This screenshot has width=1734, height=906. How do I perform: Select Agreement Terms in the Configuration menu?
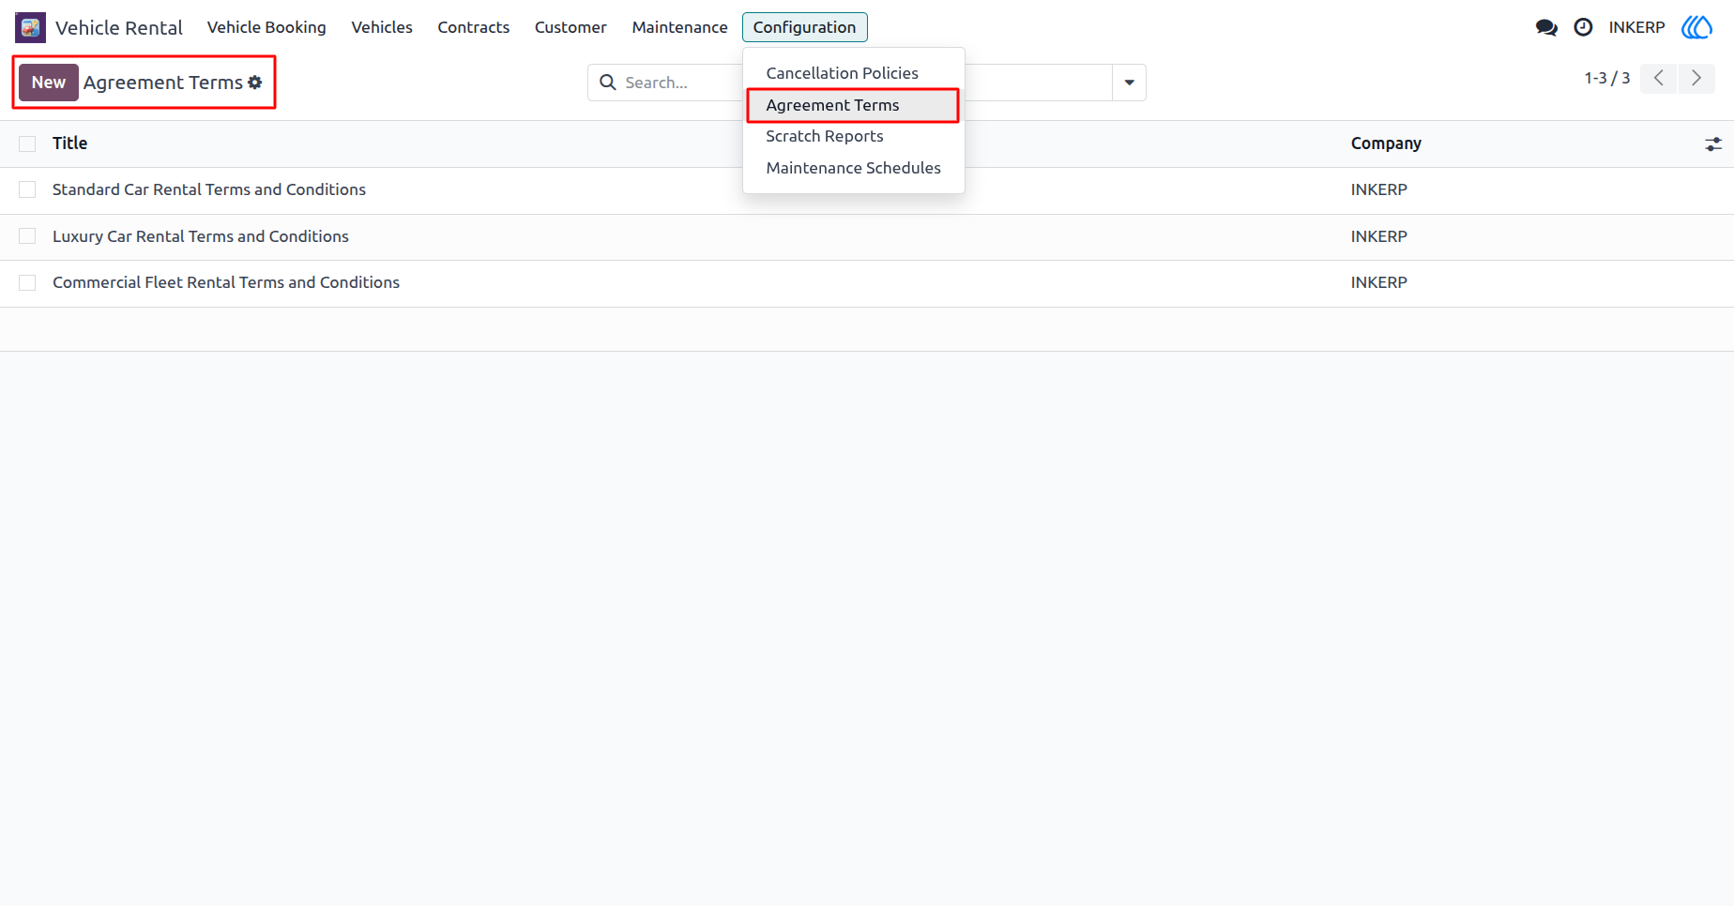(853, 105)
